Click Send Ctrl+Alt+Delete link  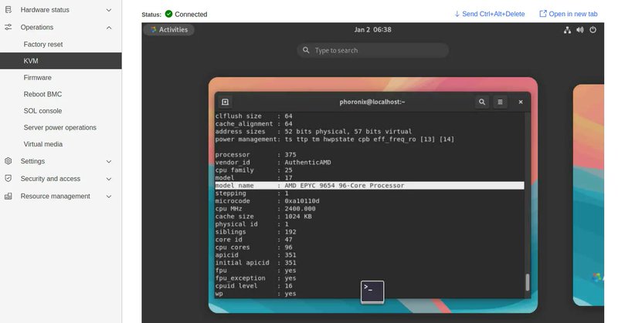pos(489,14)
